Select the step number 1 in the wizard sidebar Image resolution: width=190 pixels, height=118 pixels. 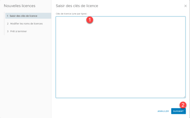(x=8, y=16)
